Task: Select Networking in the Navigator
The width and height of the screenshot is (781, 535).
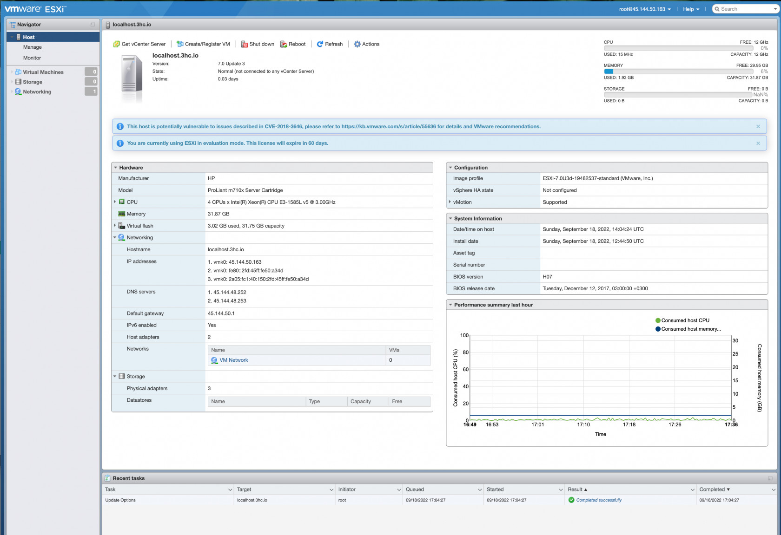Action: click(36, 91)
